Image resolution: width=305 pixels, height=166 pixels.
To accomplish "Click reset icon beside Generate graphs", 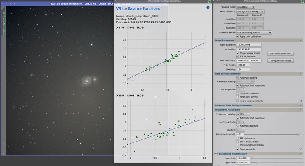I will click(301, 149).
